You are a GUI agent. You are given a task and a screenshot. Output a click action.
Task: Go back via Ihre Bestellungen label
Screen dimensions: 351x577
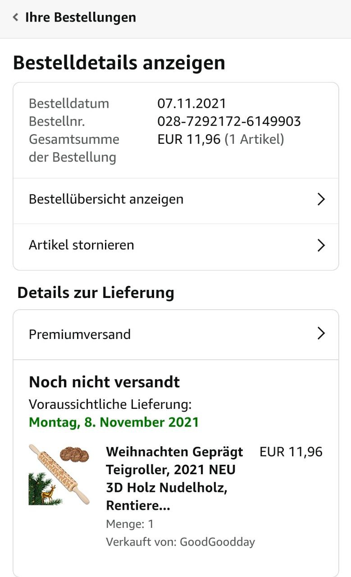(80, 18)
